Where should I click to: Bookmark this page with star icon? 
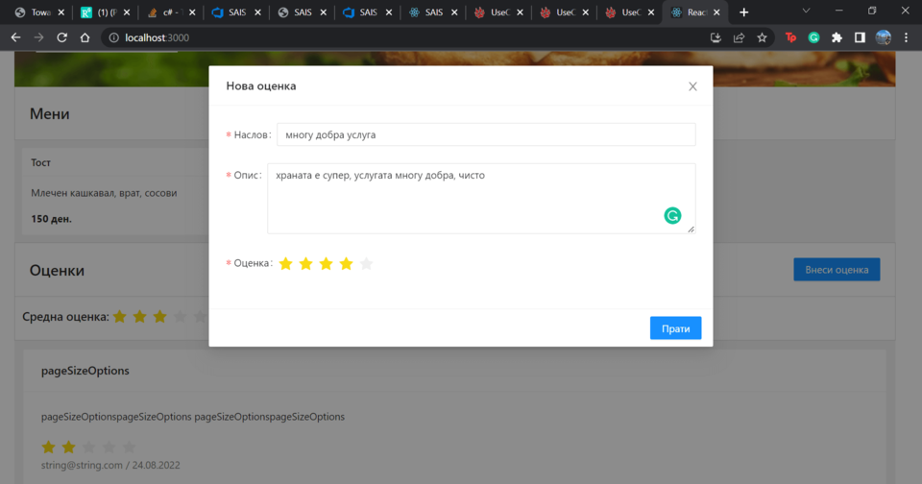[x=762, y=37]
